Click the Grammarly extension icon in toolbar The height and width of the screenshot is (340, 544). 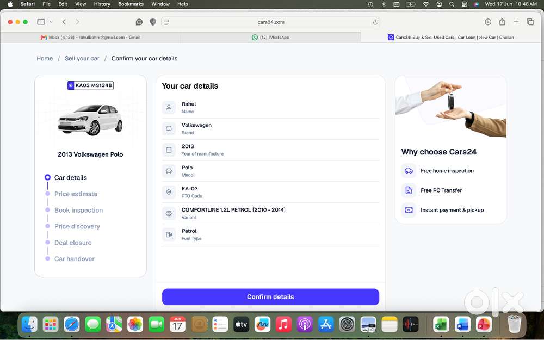point(139,22)
